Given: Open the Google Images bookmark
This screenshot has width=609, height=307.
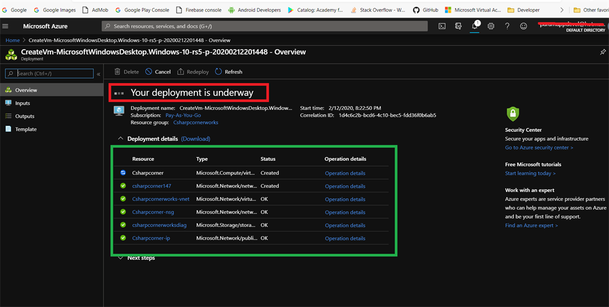Looking at the screenshot, I should coord(55,10).
